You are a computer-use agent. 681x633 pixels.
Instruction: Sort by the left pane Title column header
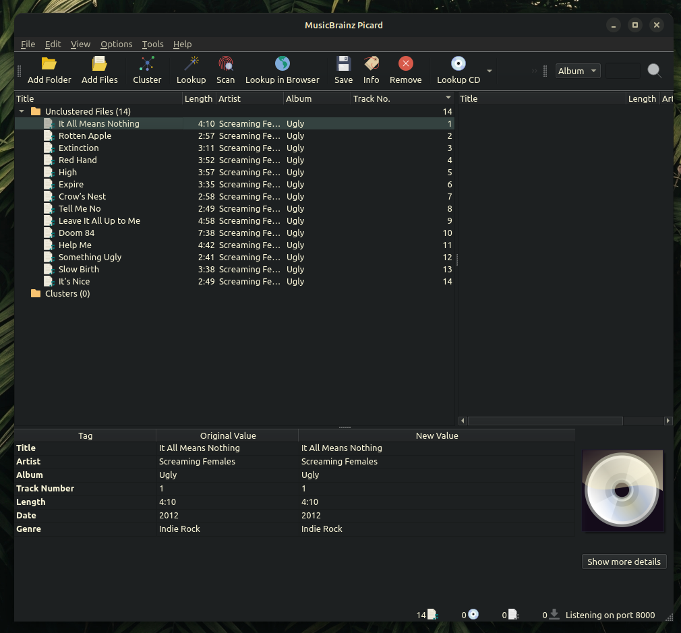pyautogui.click(x=98, y=98)
